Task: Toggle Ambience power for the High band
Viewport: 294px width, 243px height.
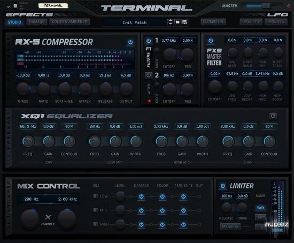Action: [183, 224]
